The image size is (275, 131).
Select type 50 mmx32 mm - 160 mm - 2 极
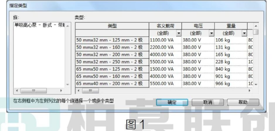click(x=112, y=48)
